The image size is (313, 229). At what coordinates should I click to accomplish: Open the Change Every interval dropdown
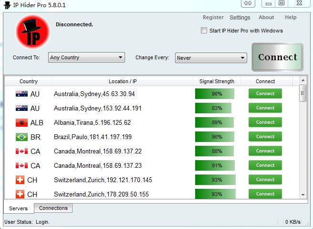211,58
